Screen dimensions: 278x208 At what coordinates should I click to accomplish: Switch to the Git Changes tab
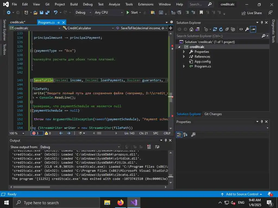click(x=213, y=114)
